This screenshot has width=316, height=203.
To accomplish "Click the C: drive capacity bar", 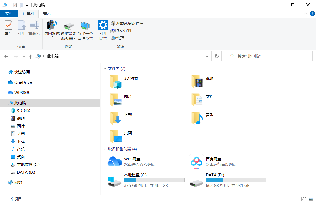I will [x=154, y=180].
